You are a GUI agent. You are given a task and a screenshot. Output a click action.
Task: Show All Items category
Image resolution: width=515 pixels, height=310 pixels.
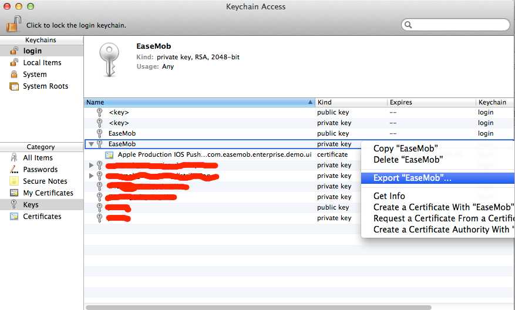click(x=41, y=158)
